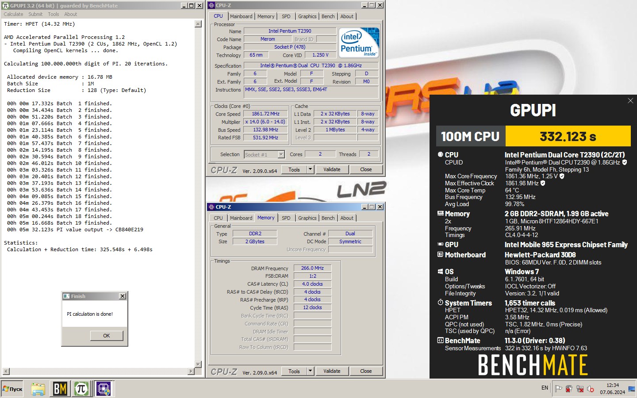Screen dimensions: 637x398
Task: Click Tools button in top CPU-Z window
Action: [294, 169]
